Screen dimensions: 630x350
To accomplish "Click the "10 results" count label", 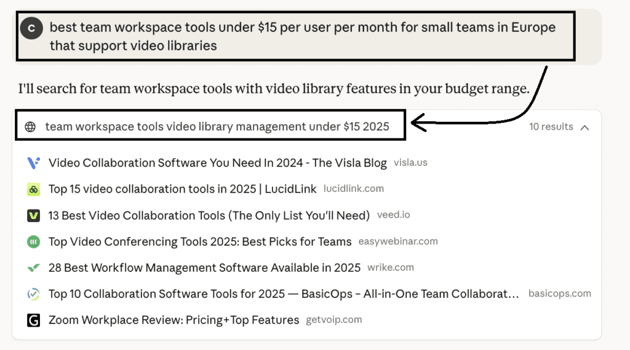I will [551, 127].
